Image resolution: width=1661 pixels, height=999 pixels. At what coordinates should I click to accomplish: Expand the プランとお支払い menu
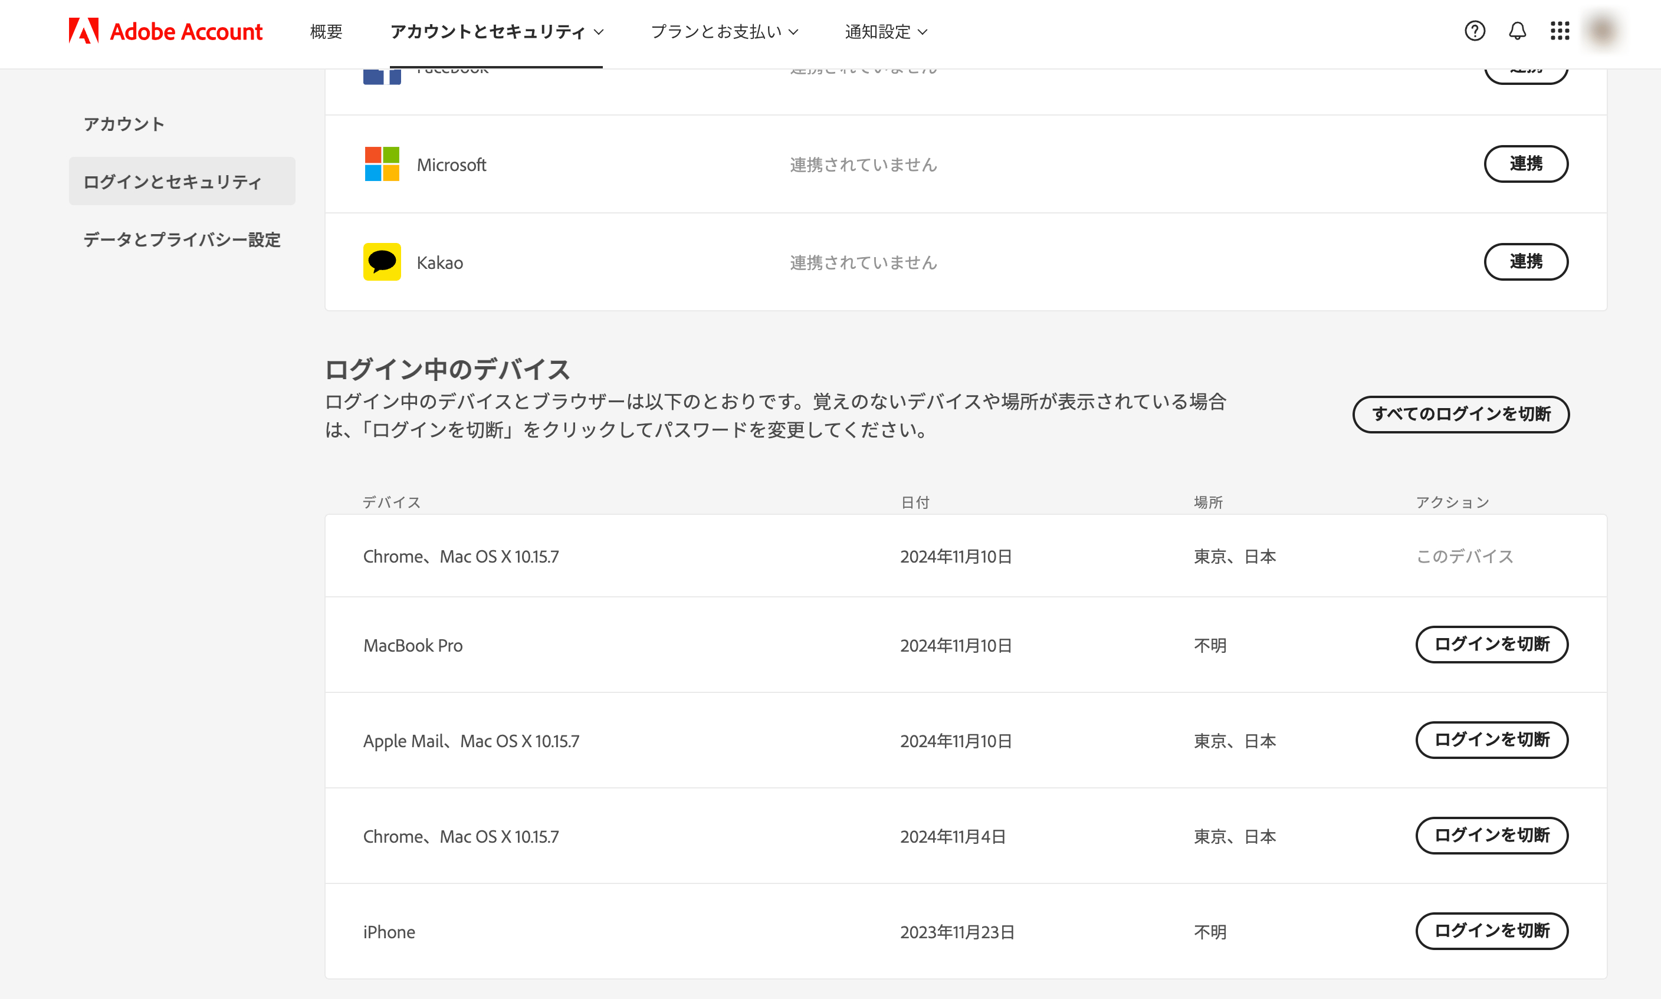pos(724,32)
